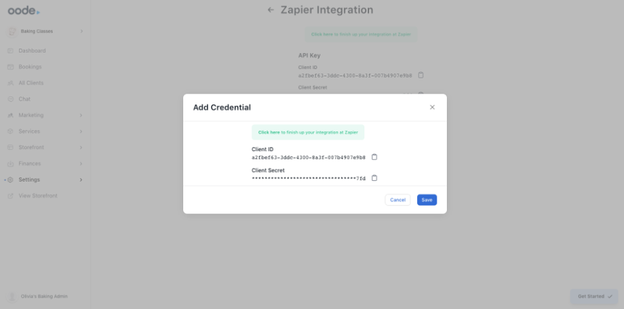
Task: Select the All Clients sidebar icon
Action: point(11,83)
